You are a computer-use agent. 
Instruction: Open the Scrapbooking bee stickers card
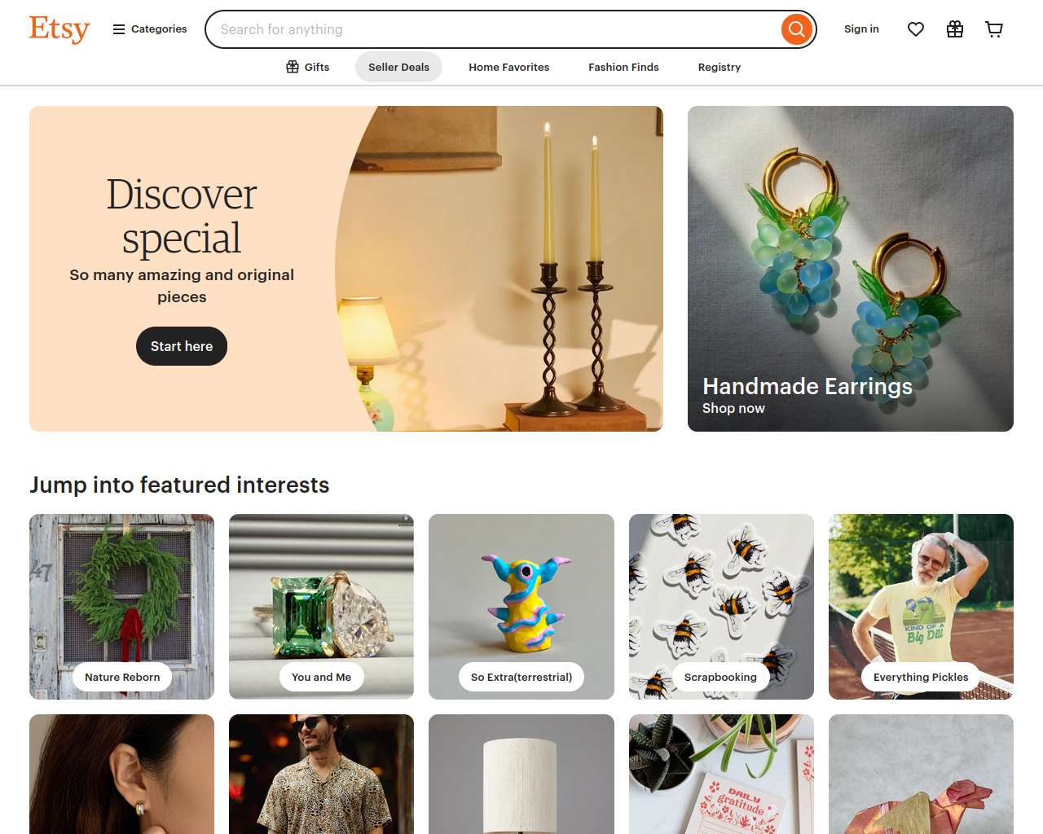coord(721,607)
